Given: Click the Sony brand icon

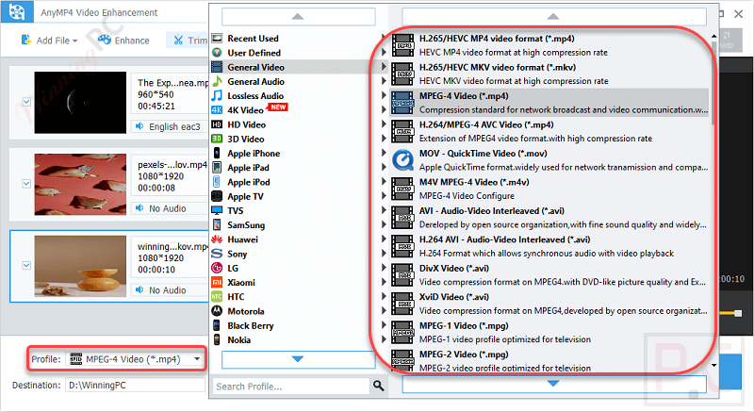Looking at the screenshot, I should [x=217, y=254].
